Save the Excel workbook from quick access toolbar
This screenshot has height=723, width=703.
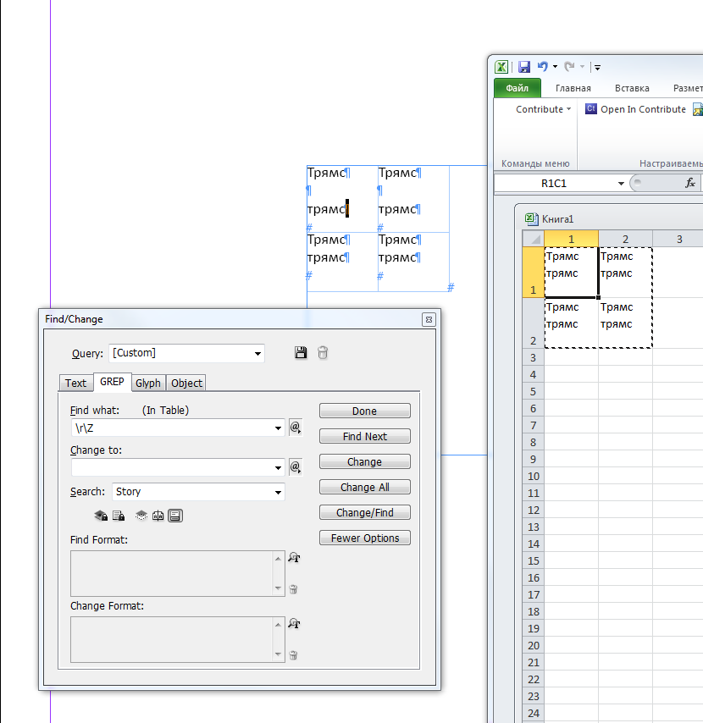click(x=524, y=67)
